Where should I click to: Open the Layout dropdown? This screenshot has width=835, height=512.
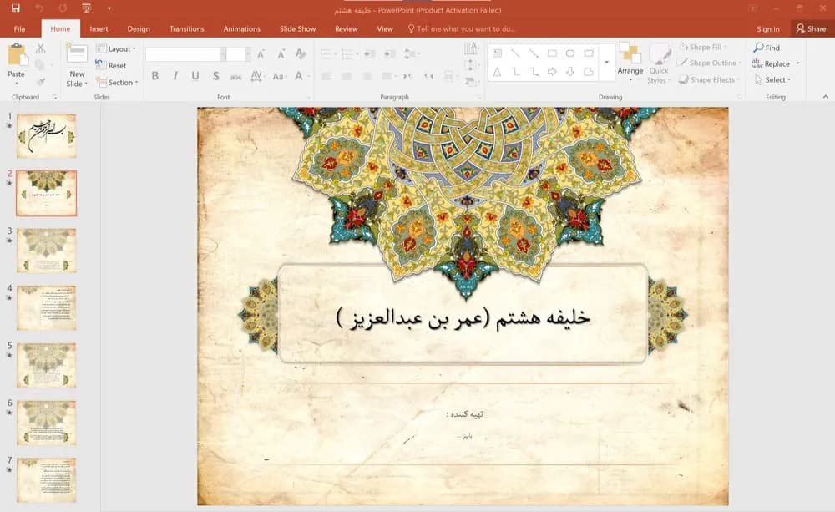click(x=116, y=48)
